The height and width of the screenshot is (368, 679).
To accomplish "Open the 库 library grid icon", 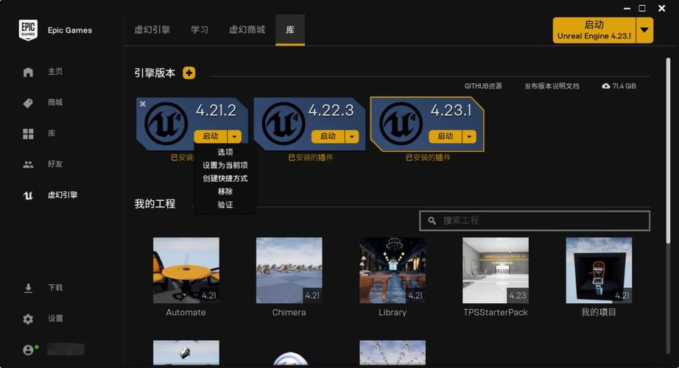I will [28, 134].
